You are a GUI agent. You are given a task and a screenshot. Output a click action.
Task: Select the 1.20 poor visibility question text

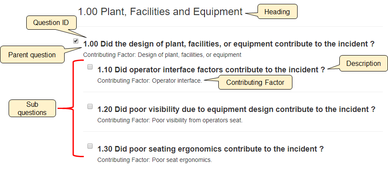[x=236, y=109]
